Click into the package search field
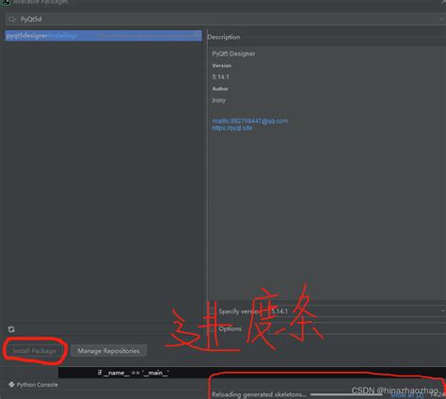446x399 pixels. pos(226,20)
